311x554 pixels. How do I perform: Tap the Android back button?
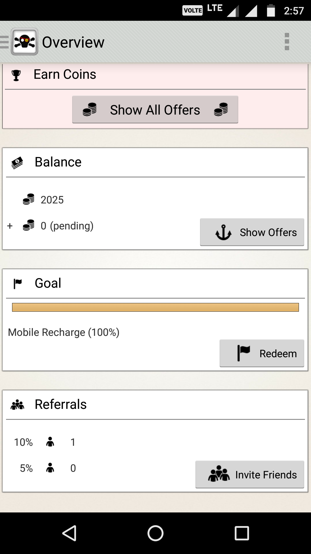tap(69, 533)
